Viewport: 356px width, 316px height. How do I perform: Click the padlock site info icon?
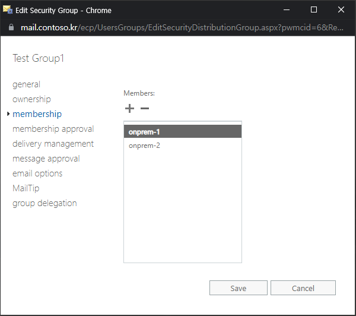(11, 27)
